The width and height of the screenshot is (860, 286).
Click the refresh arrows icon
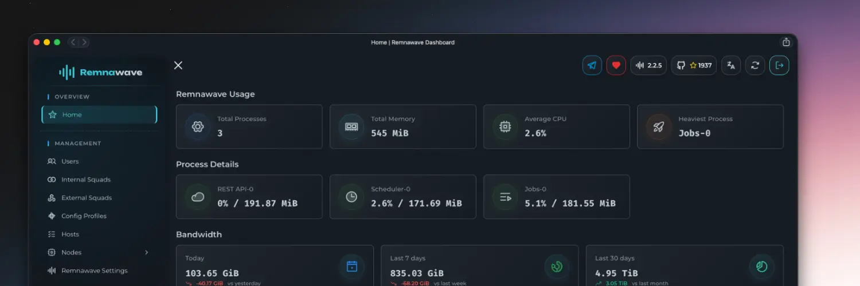coord(755,65)
